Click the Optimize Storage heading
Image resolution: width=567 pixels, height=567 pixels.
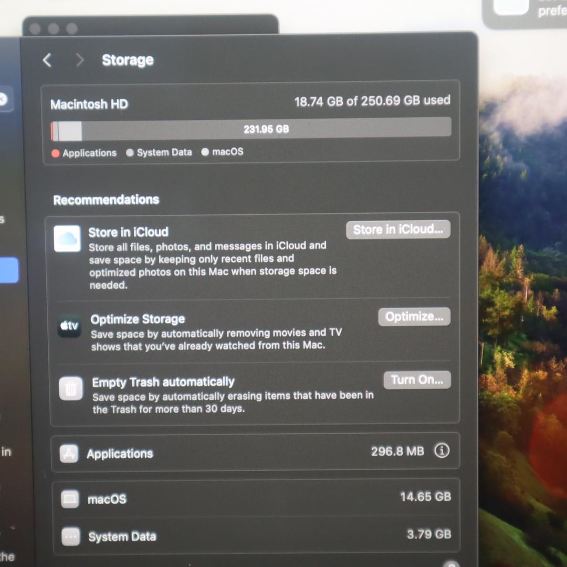click(x=138, y=319)
